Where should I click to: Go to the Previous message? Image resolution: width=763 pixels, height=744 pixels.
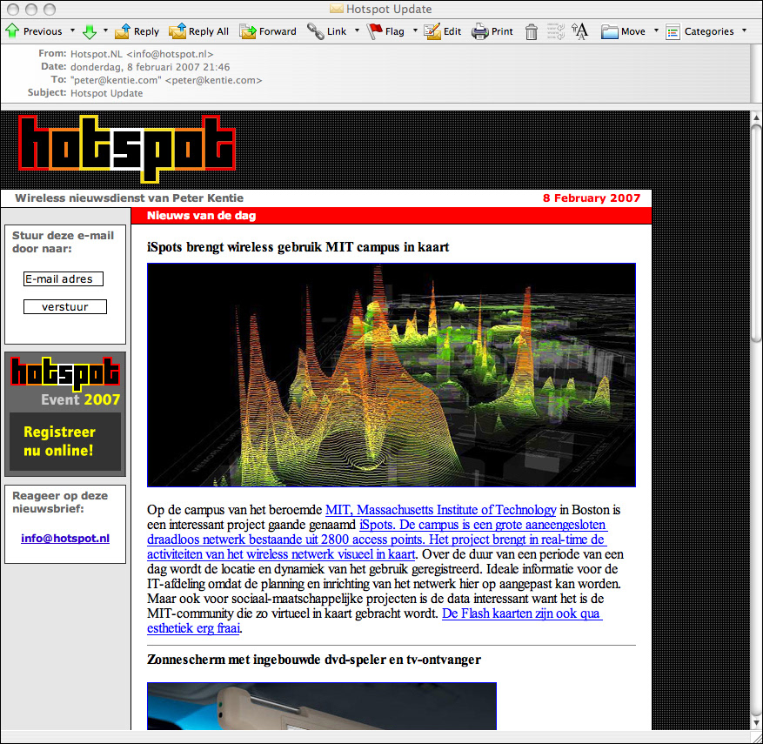34,31
